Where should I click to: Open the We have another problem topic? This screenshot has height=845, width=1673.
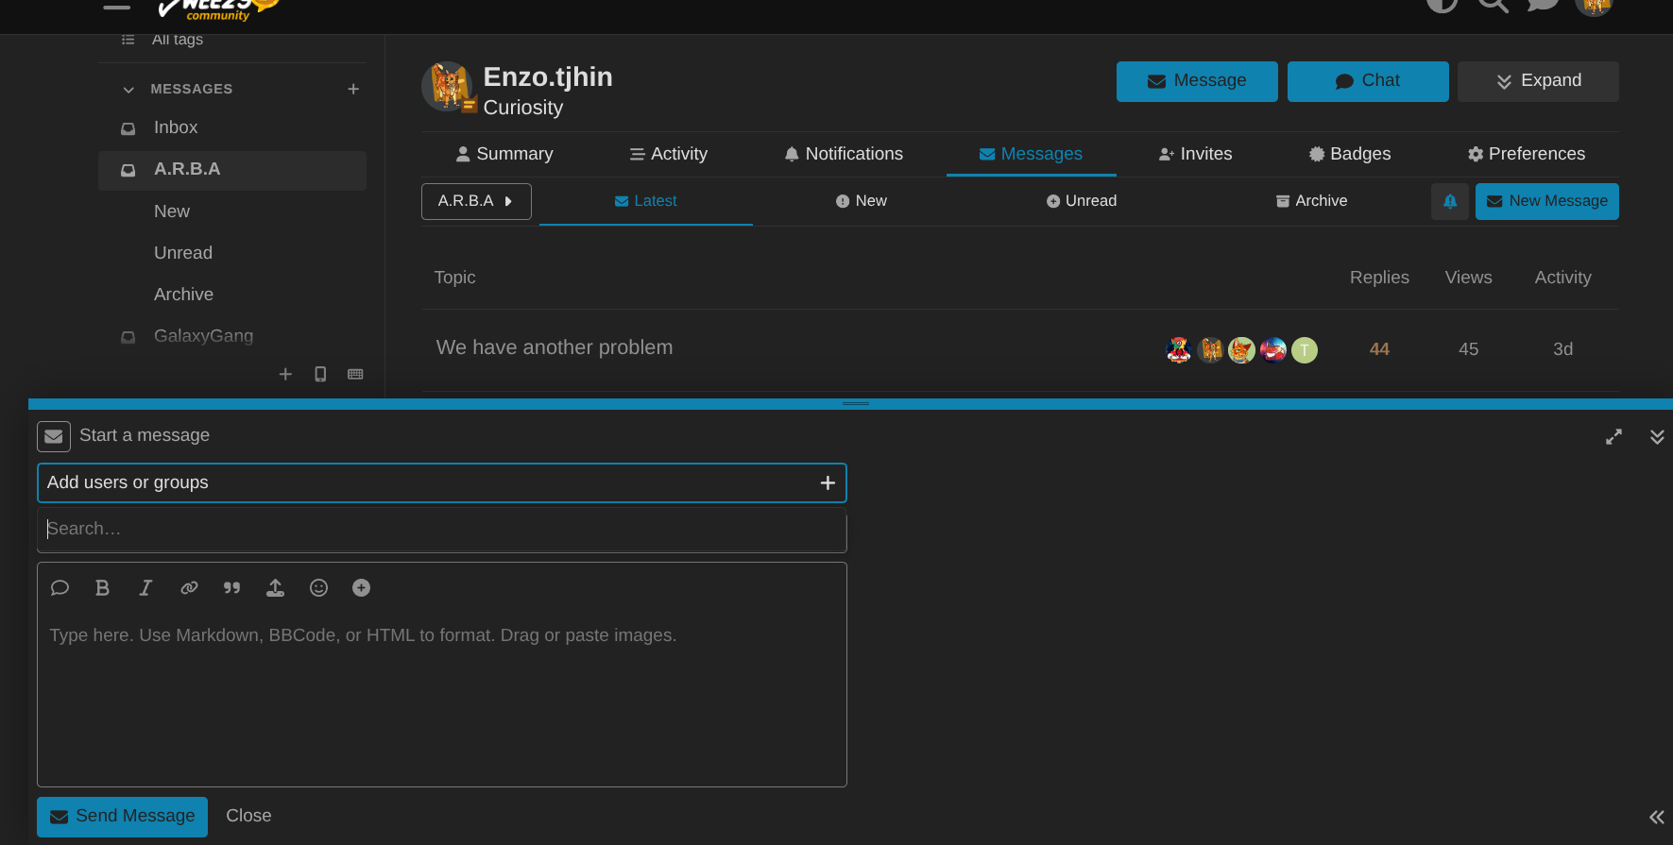555,347
